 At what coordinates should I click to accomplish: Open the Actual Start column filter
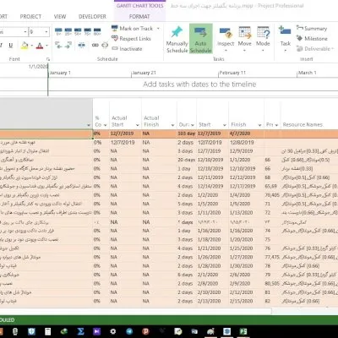[138, 125]
